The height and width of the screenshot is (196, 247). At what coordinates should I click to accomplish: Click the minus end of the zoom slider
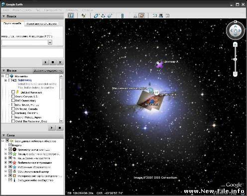pyautogui.click(x=235, y=74)
